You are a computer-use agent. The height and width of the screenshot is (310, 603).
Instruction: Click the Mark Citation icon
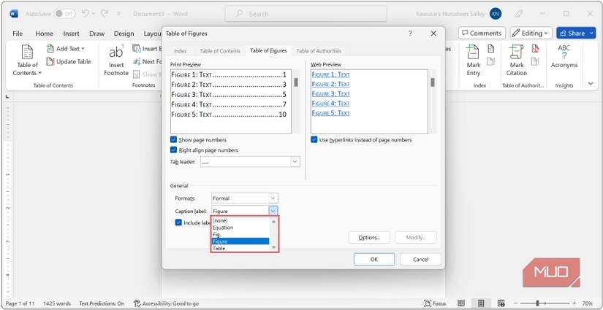[516, 53]
